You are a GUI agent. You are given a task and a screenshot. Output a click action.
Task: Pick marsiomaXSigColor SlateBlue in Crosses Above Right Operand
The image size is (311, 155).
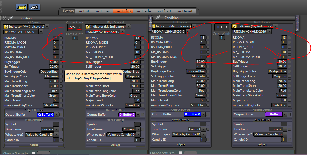(132, 105)
